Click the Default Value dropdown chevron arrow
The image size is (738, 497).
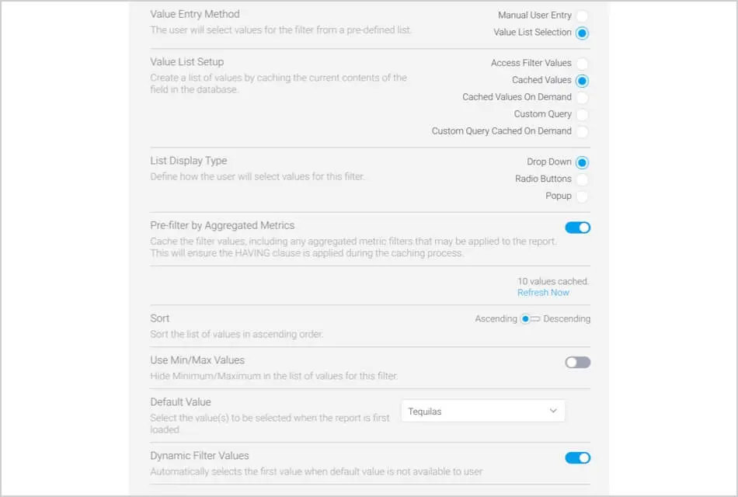(553, 411)
